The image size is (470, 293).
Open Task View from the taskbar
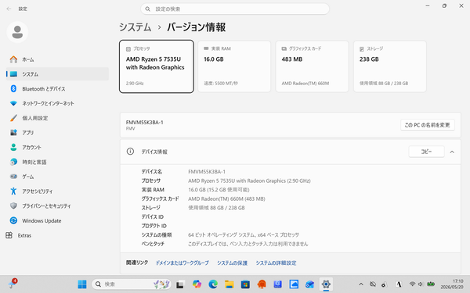click(180, 284)
